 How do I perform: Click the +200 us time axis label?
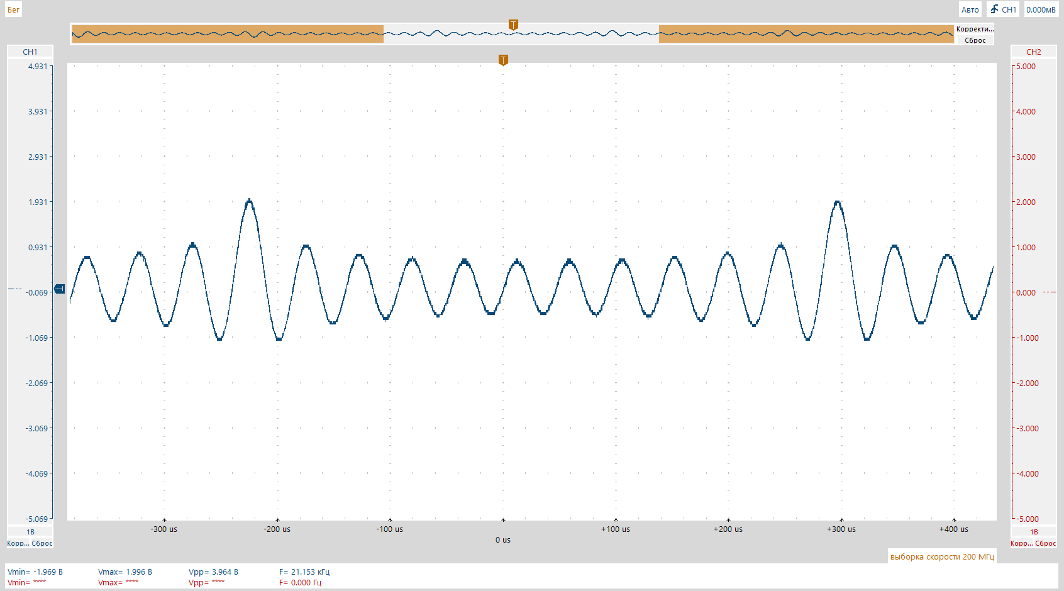click(728, 529)
